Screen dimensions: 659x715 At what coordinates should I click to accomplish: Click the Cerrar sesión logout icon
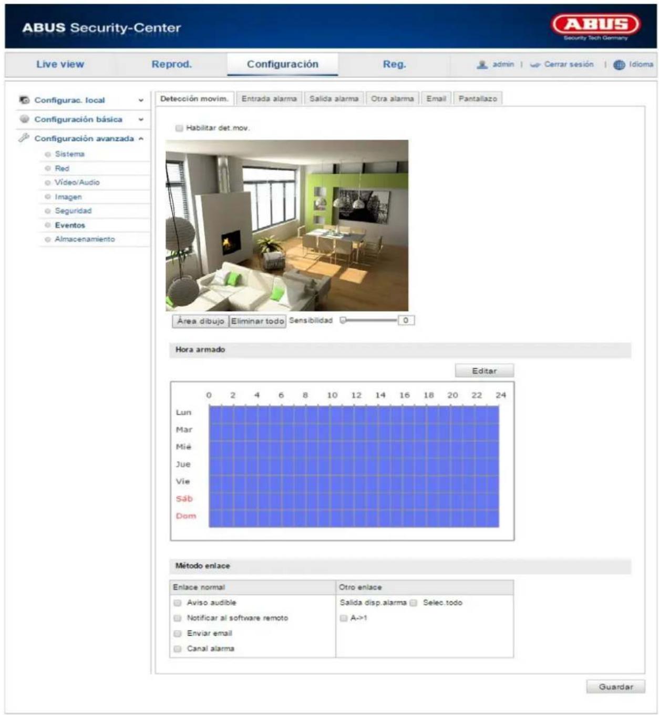(x=535, y=65)
